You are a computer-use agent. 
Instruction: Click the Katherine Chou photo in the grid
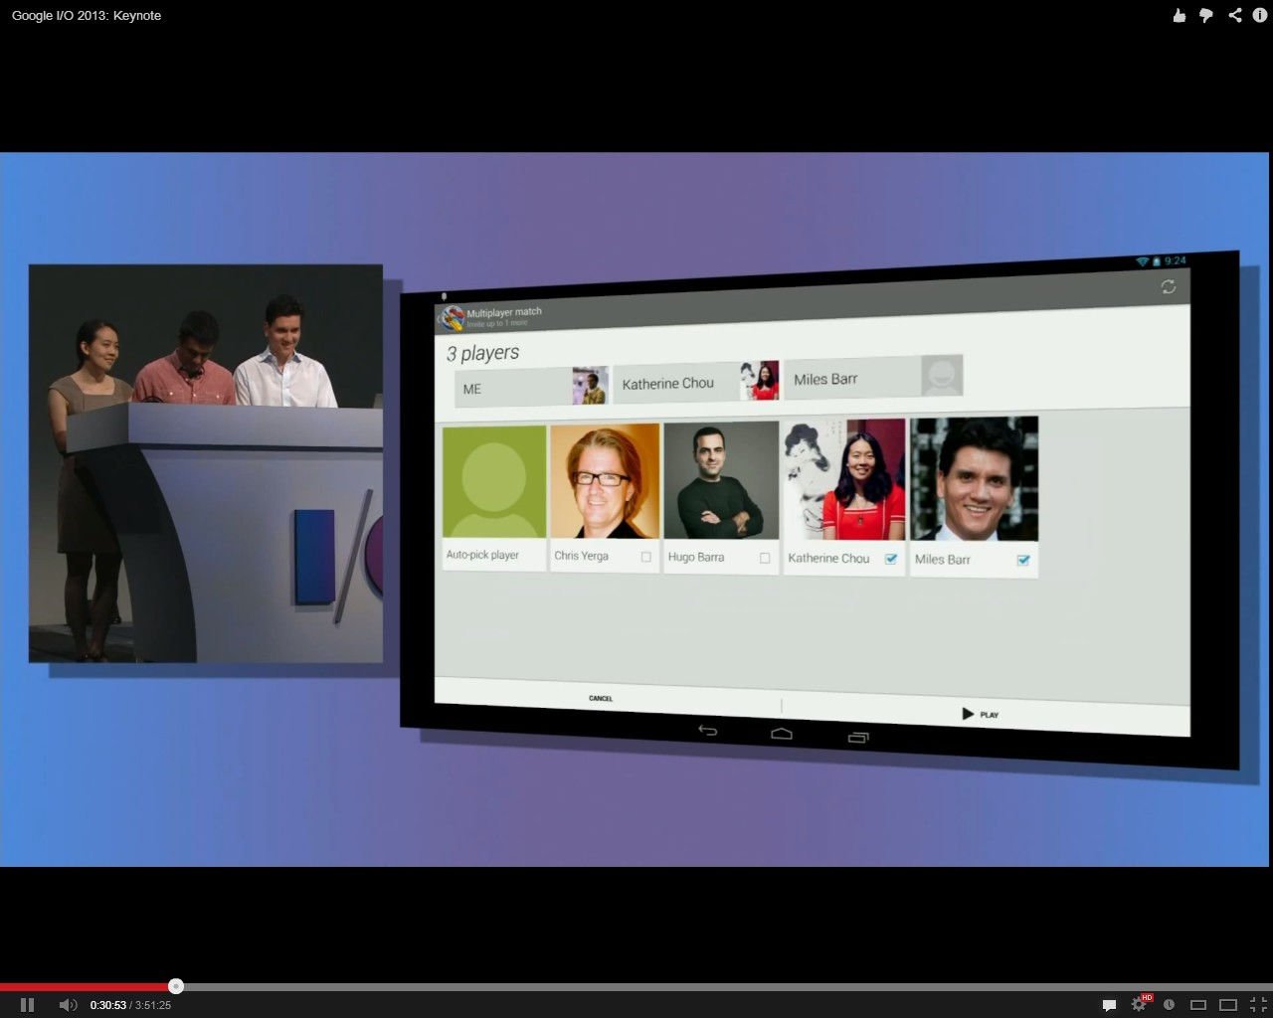844,480
